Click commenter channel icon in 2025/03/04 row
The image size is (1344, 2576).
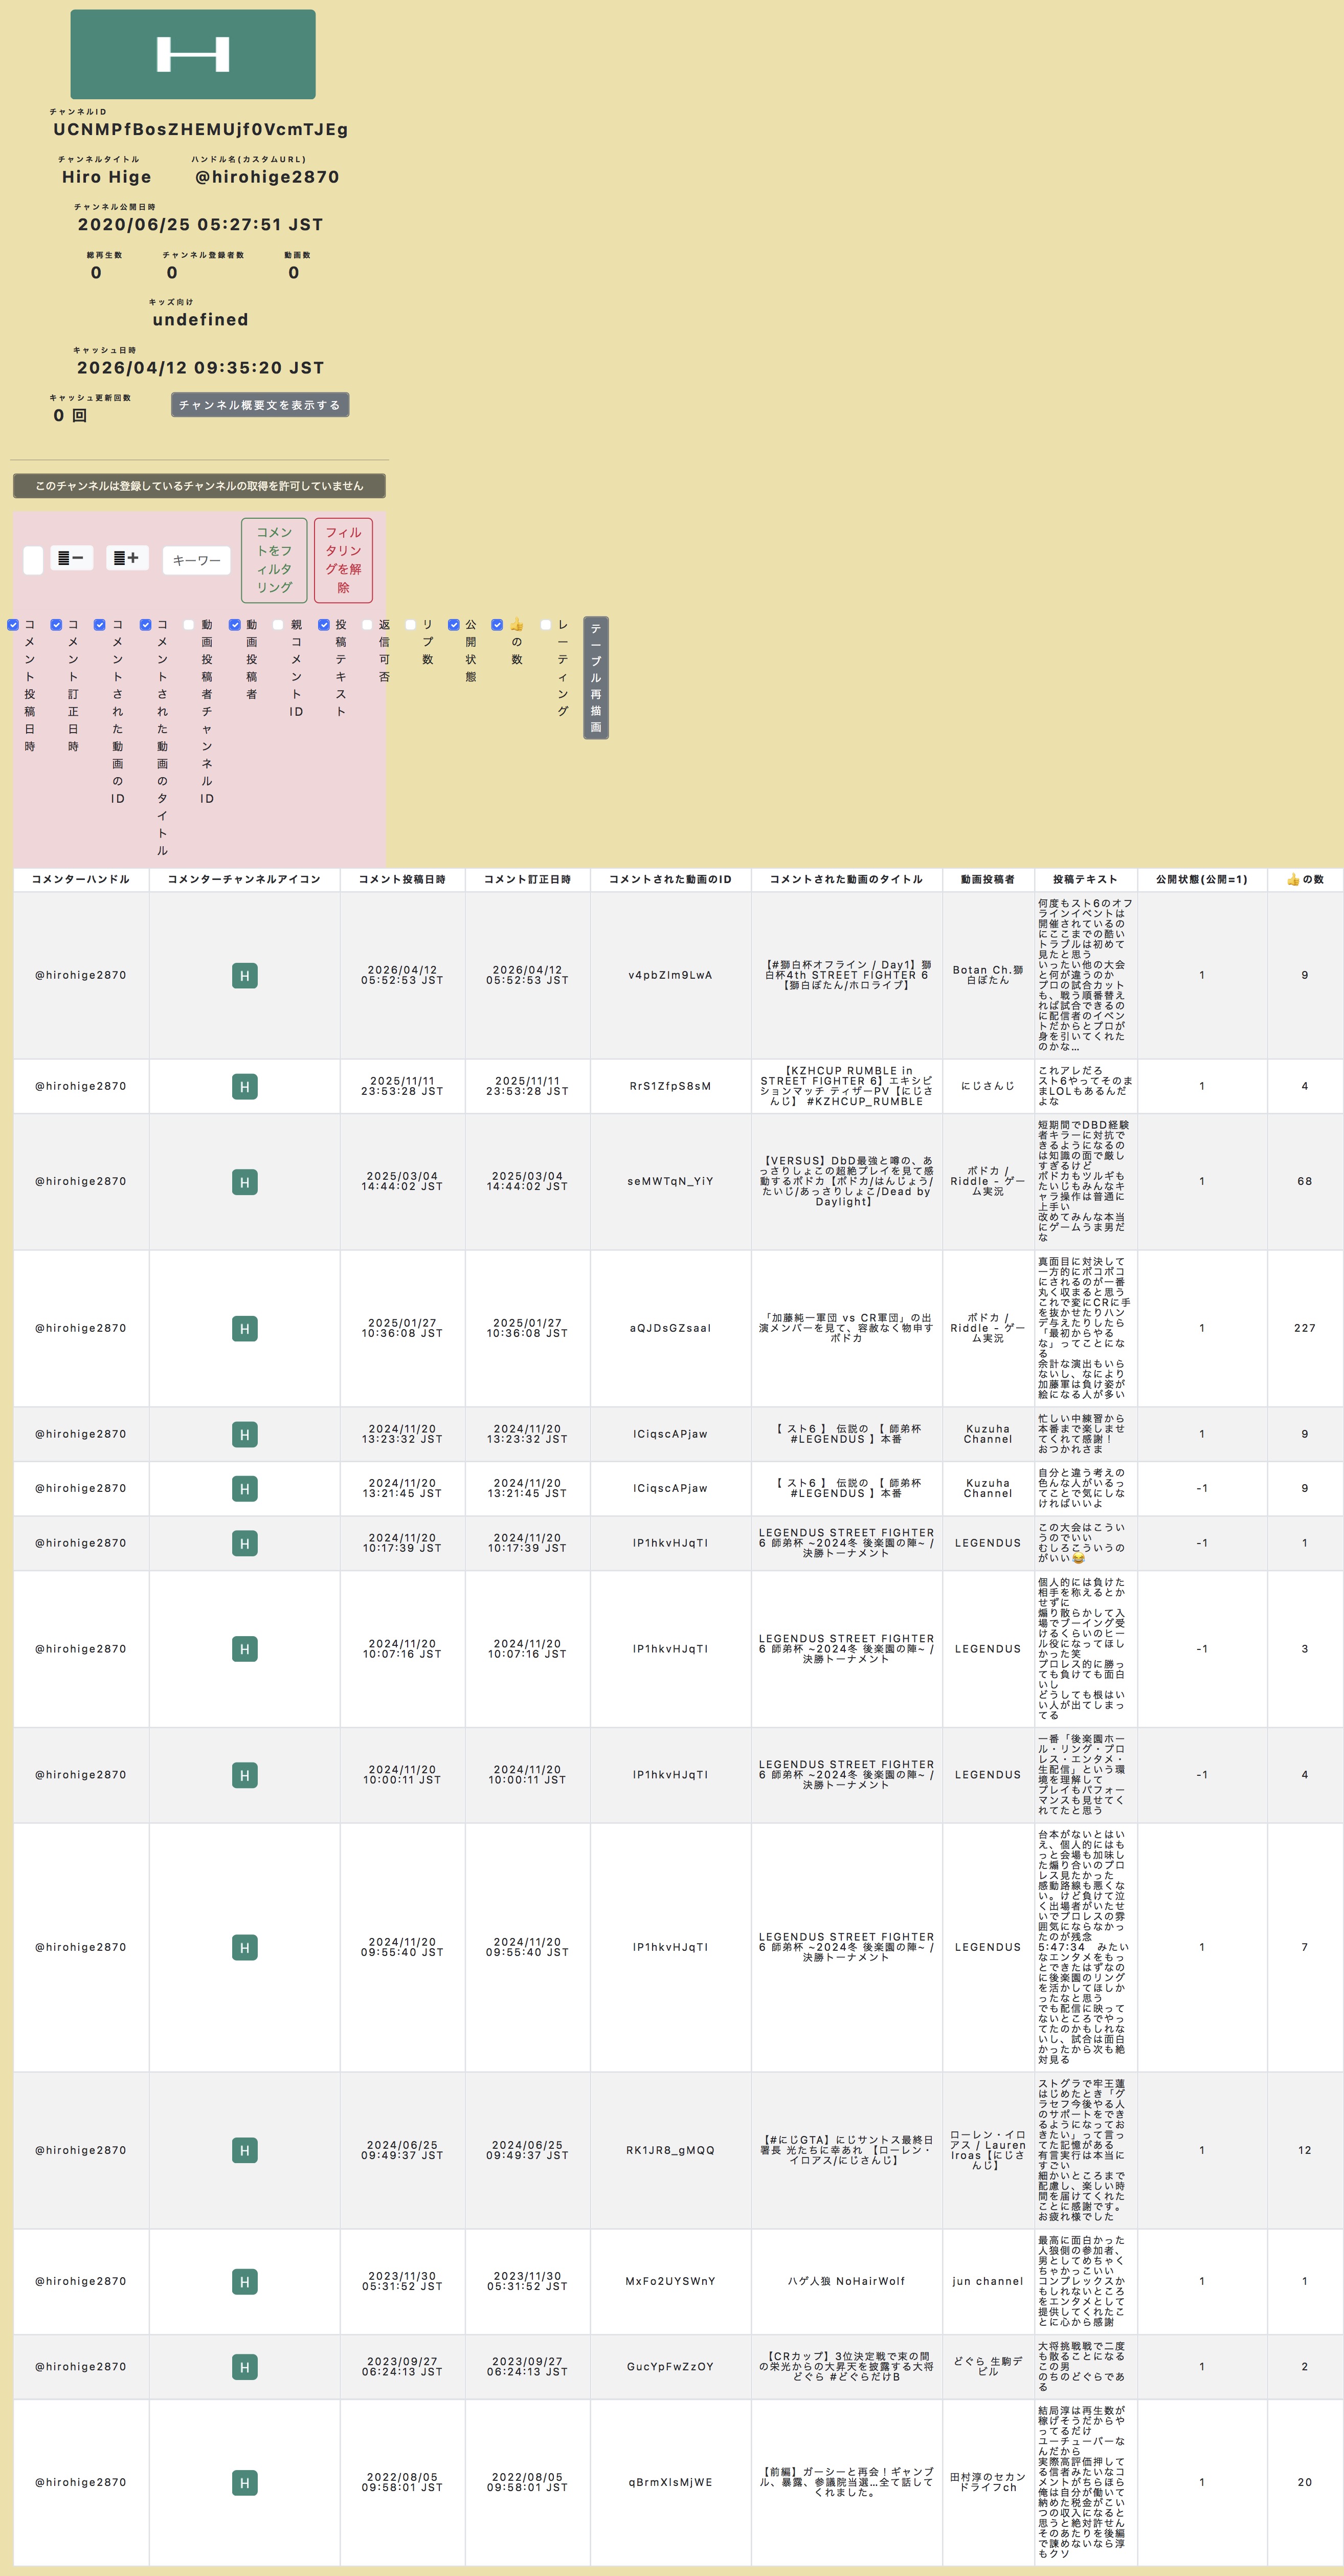click(x=245, y=1182)
